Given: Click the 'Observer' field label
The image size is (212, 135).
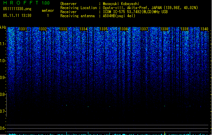Looking at the screenshot, I should pyautogui.click(x=68, y=4).
